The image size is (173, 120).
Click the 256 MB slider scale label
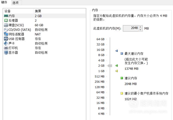tap(99, 82)
